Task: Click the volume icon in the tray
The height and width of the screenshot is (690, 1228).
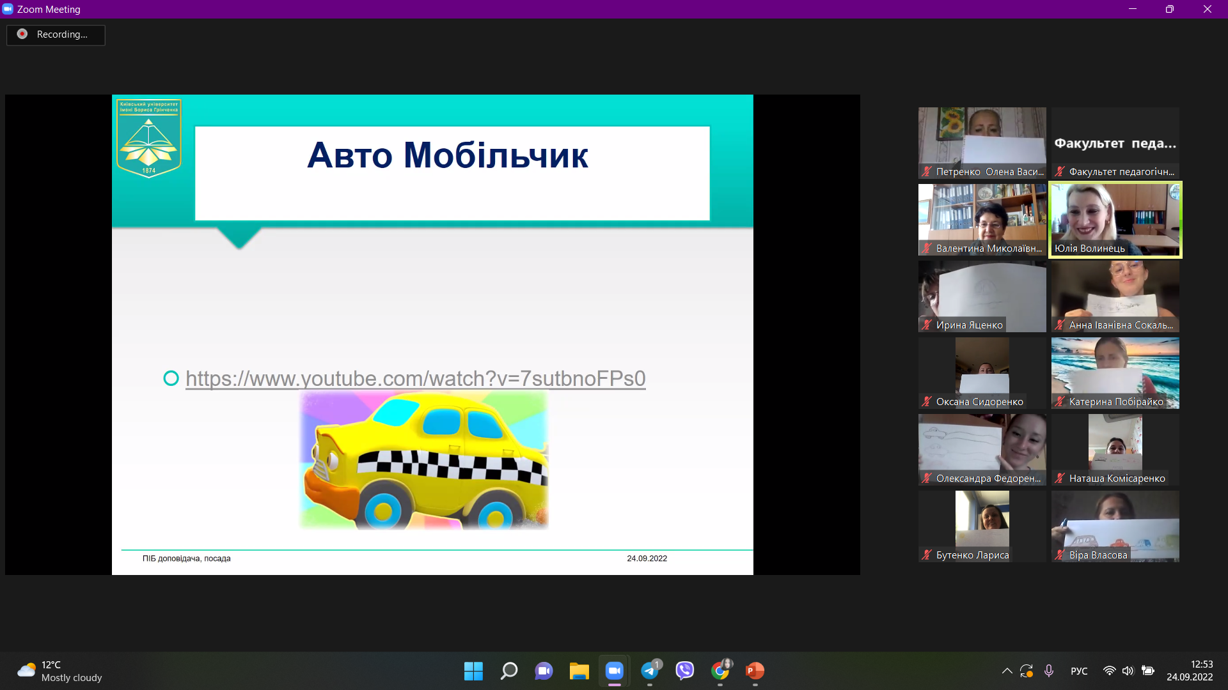Action: coord(1128,671)
